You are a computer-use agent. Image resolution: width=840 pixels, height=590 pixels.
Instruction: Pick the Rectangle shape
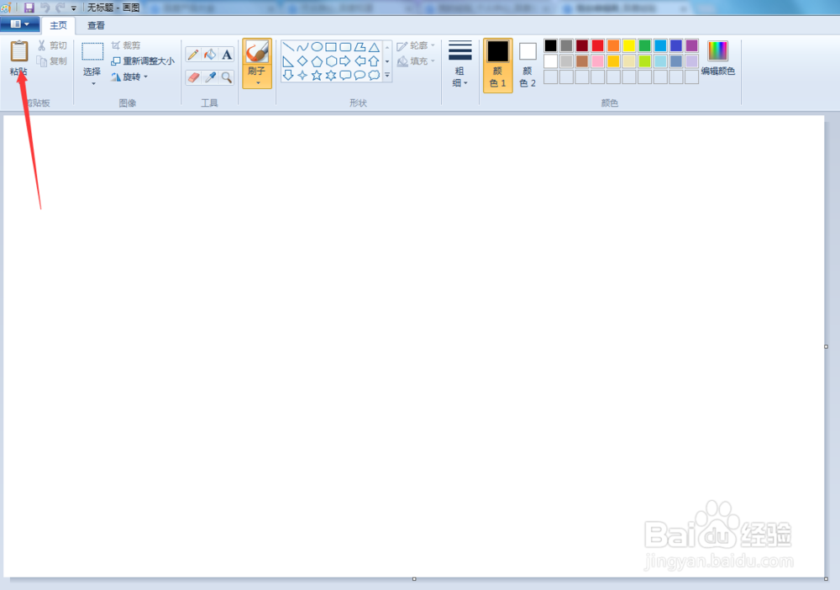pyautogui.click(x=331, y=47)
